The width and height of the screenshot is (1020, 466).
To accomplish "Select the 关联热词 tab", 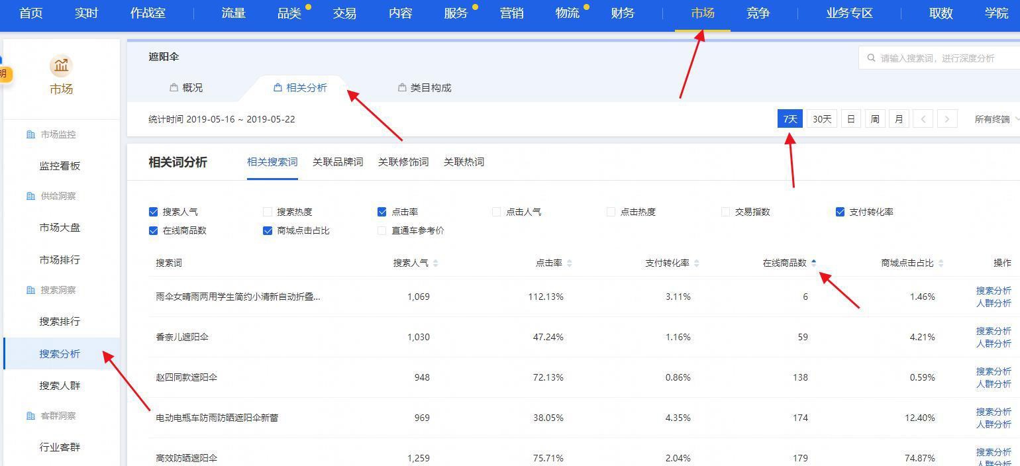I will pos(464,162).
